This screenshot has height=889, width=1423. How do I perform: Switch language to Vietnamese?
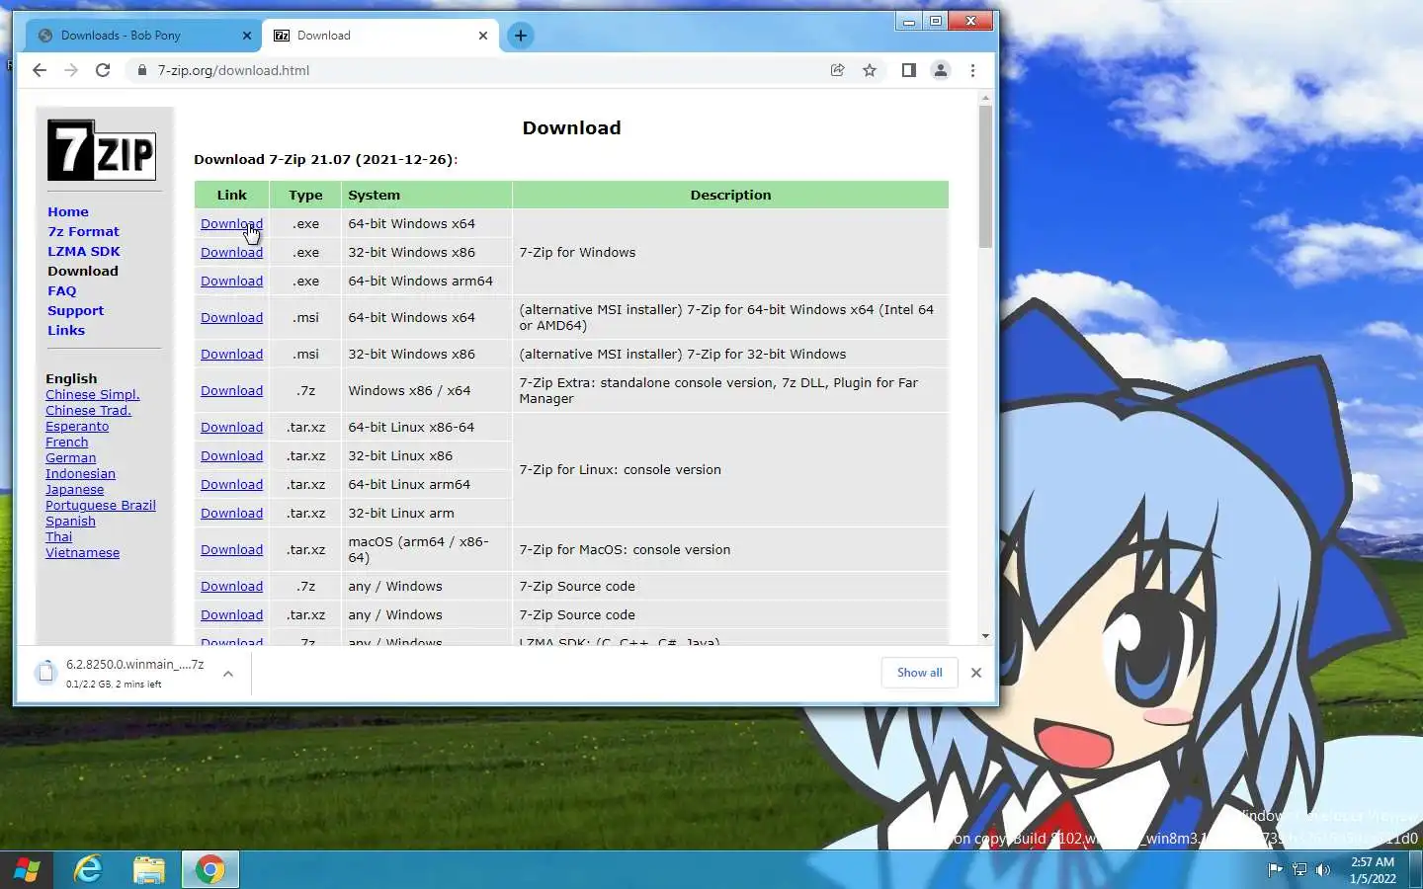[82, 552]
